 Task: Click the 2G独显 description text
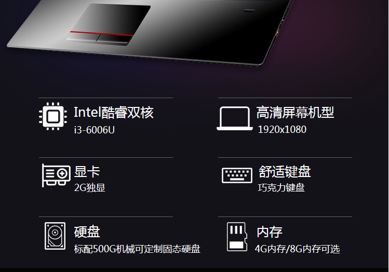coord(89,188)
